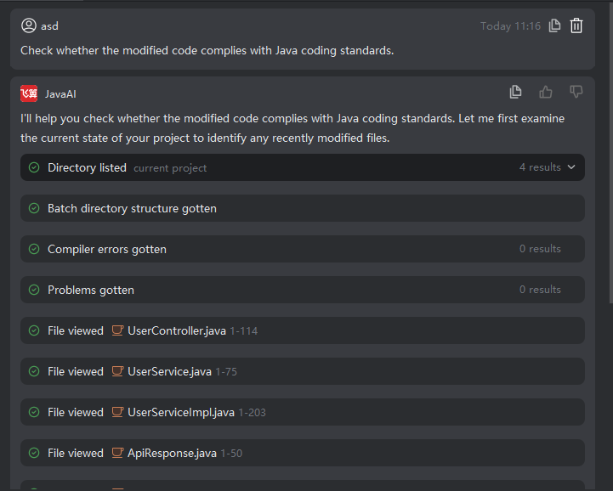Click the Today 11:16 timestamp
This screenshot has height=491, width=613.
click(x=510, y=26)
